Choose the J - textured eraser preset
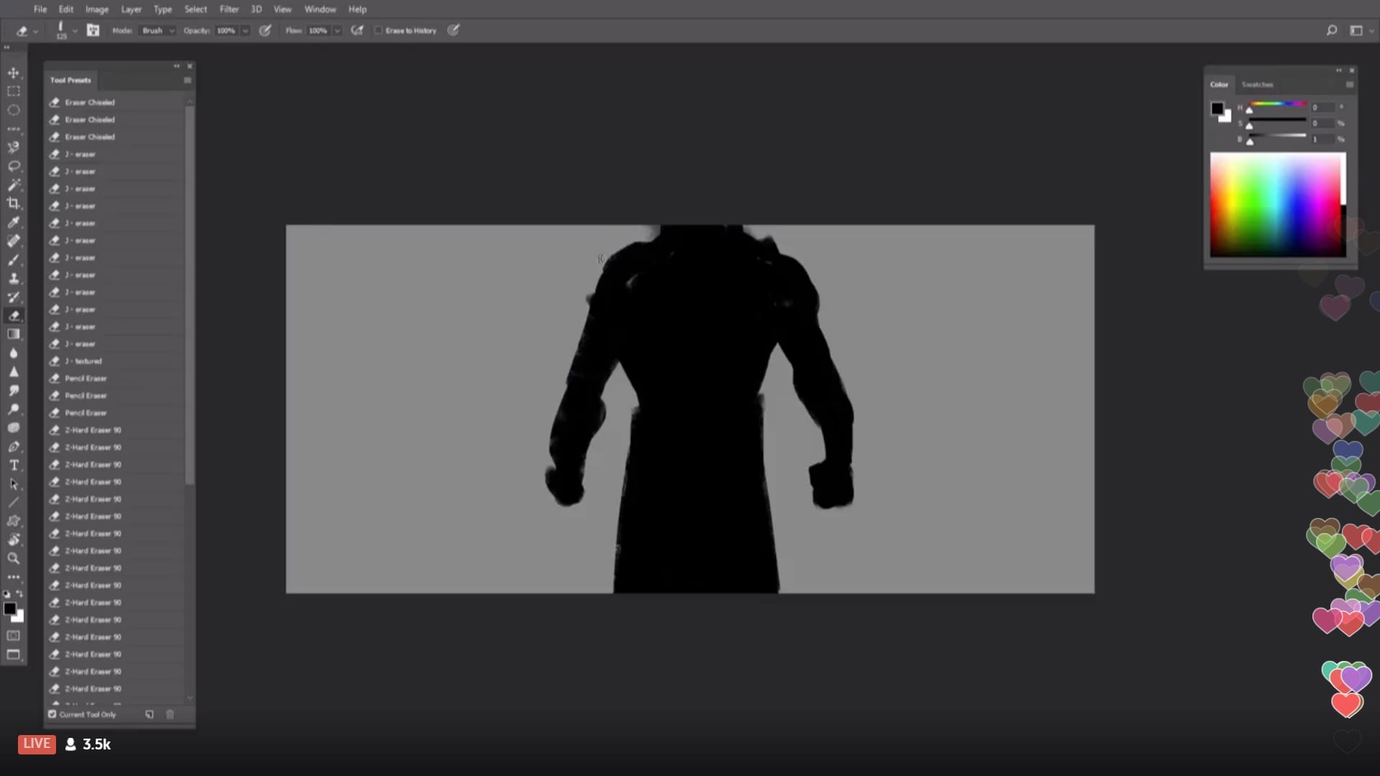Screen dimensions: 1380x776 point(83,361)
